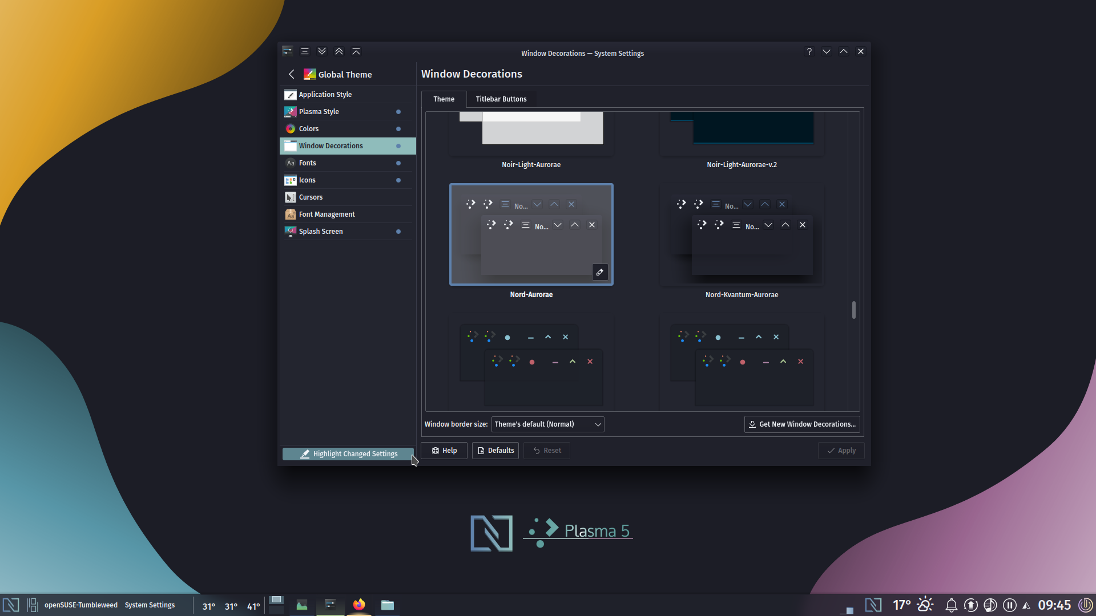Click the openSUSE-Tumbleweed label on the panel
Screen dimensions: 1096x616
tap(81, 605)
